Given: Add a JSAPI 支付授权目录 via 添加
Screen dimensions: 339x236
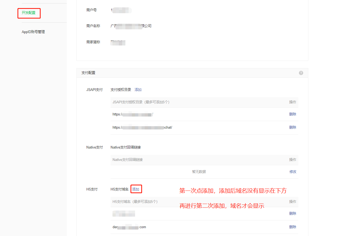Looking at the screenshot, I should (138, 90).
